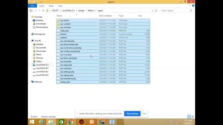The image size is (223, 125).
Task: Select the wp-blog-header.php file
Action: [x=103, y=44]
